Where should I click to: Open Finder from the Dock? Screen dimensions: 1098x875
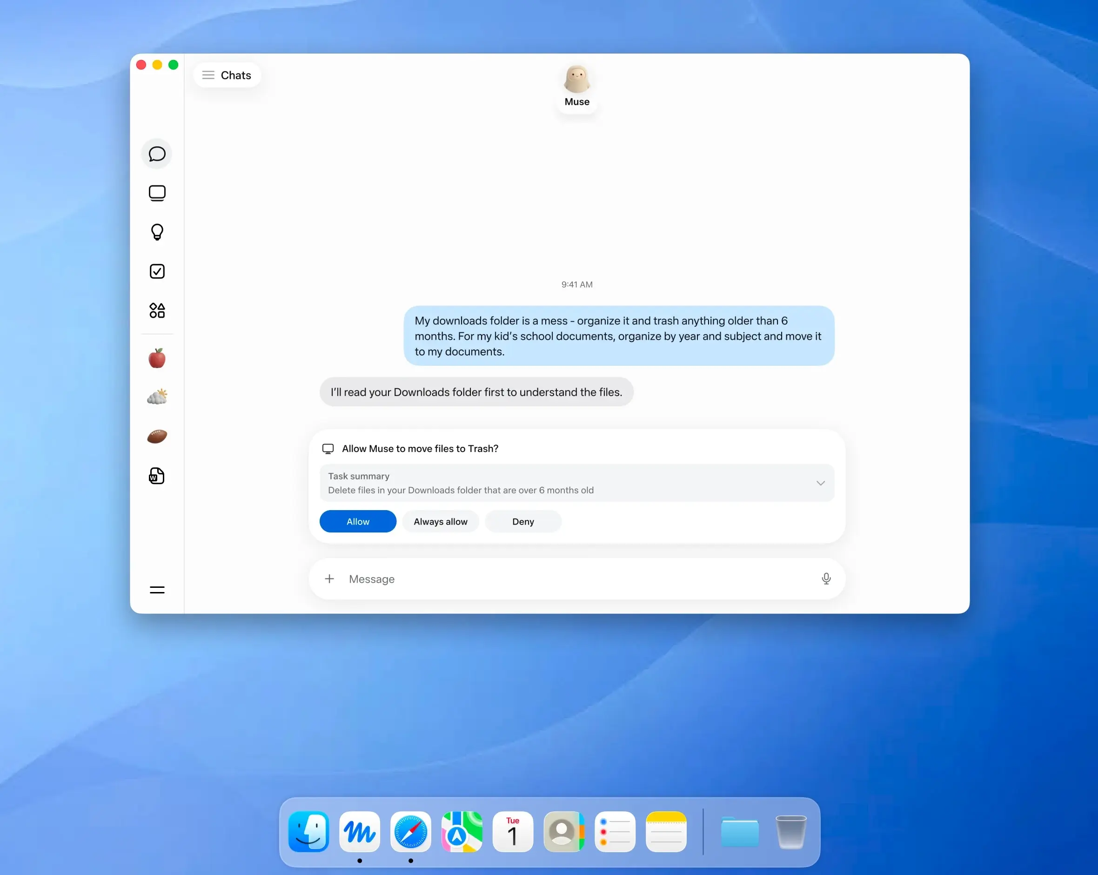pyautogui.click(x=308, y=832)
